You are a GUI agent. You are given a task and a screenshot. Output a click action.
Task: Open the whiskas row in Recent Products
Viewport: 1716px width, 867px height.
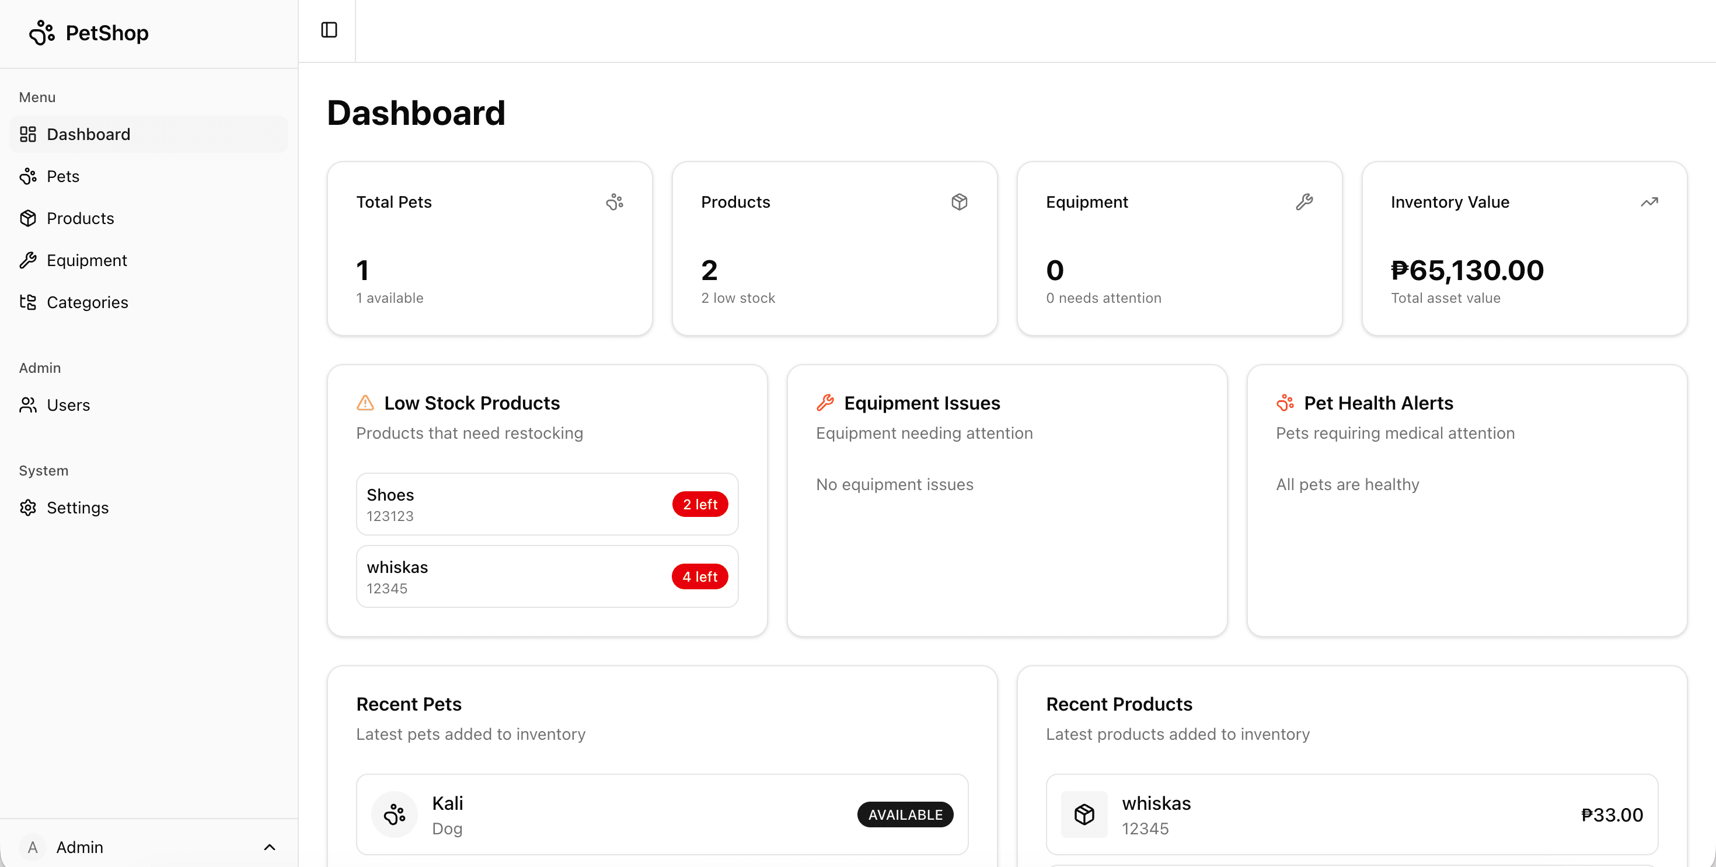[1352, 814]
